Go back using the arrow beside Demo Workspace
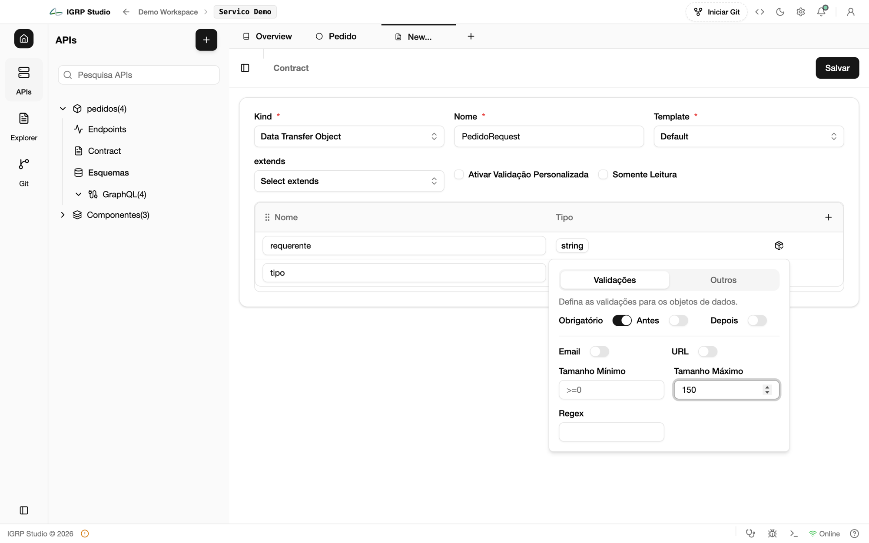Screen dimensions: 869x543 tap(126, 12)
